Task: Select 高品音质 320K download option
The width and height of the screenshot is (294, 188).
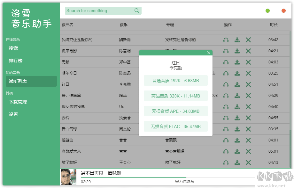Action: click(x=176, y=96)
